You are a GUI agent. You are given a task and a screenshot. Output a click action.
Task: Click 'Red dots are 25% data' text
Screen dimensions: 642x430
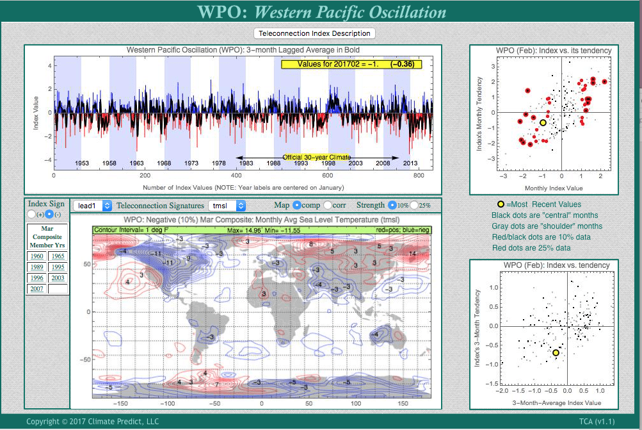pos(531,247)
